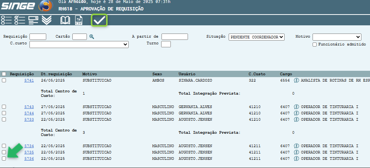Open requisition link 5734

click(29, 146)
